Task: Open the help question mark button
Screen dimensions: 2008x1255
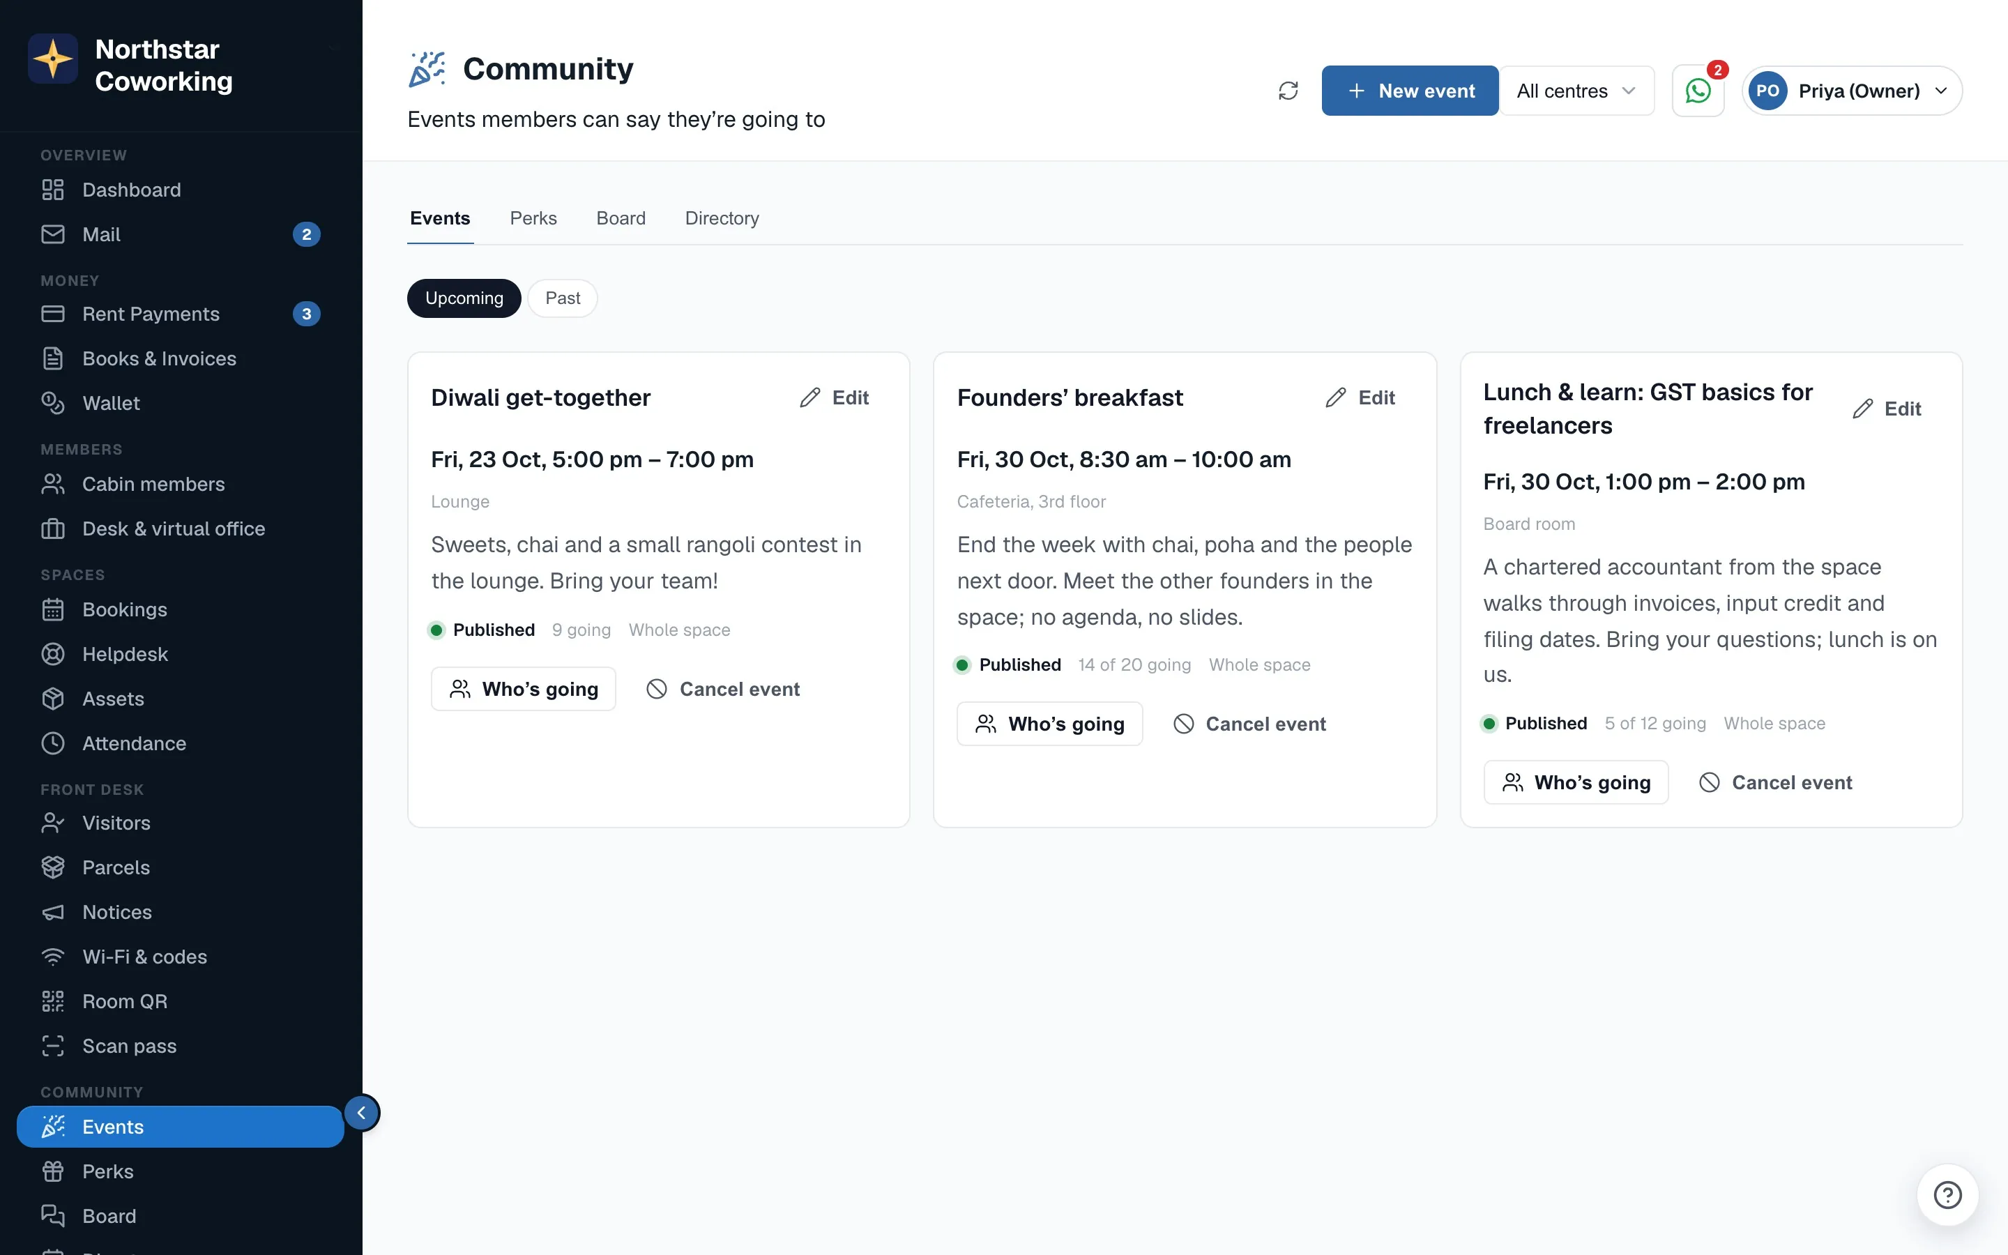Action: [x=1947, y=1194]
